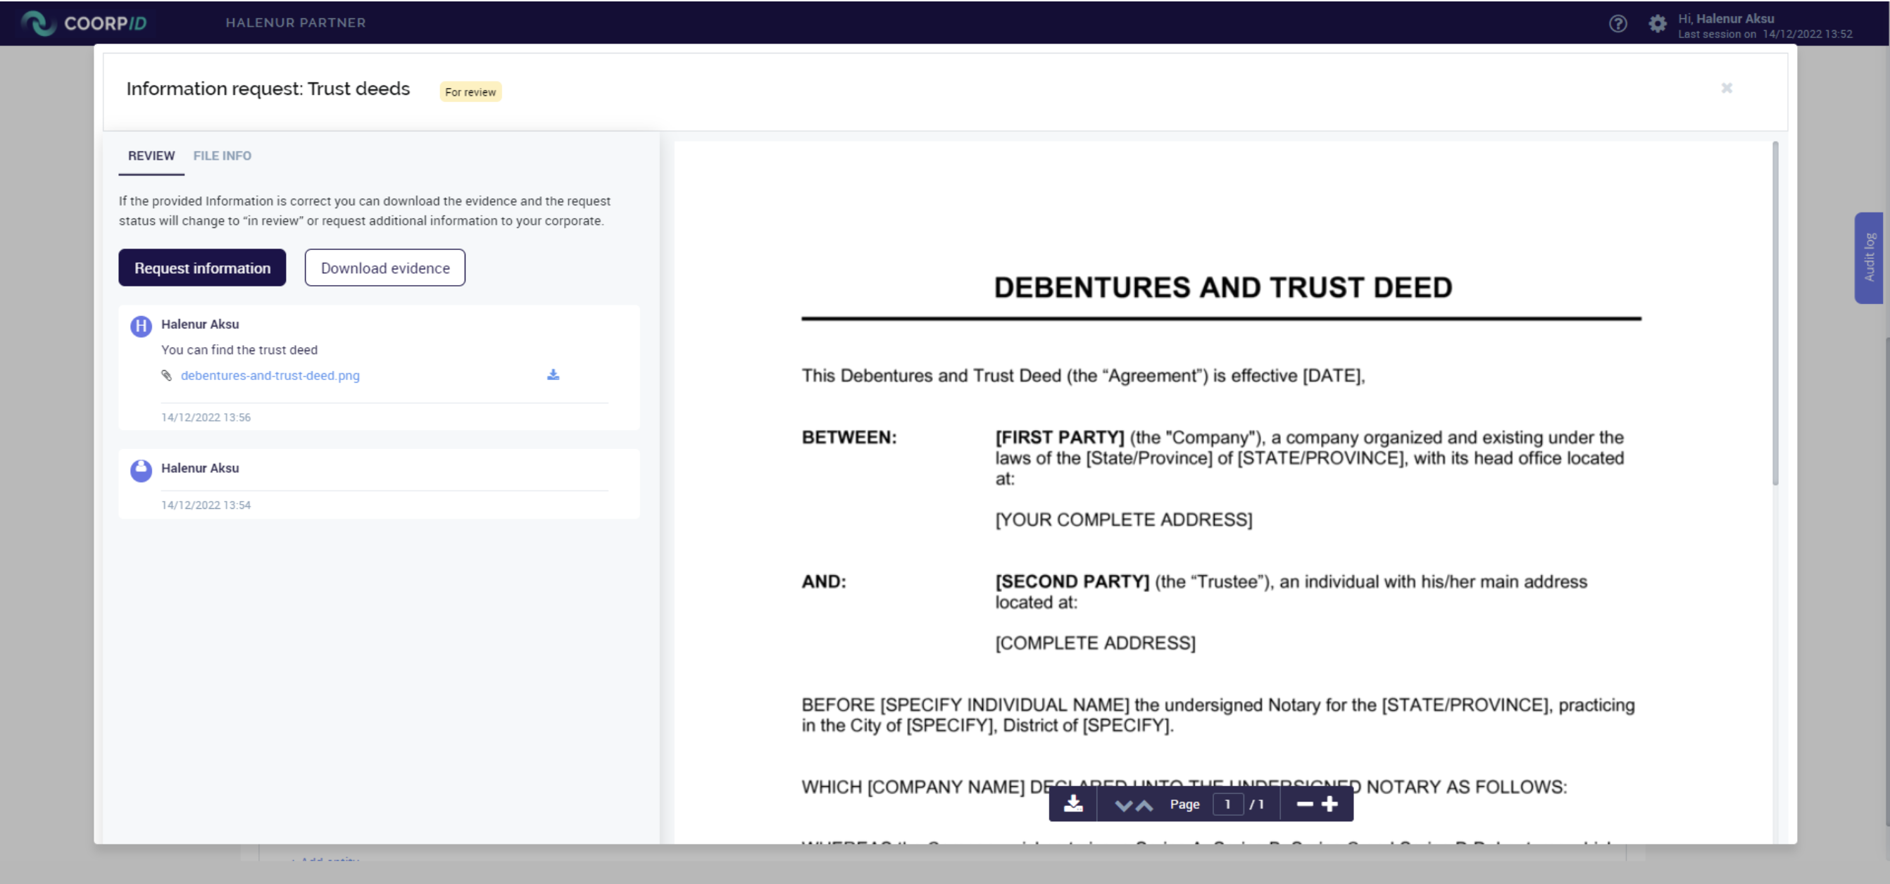Click the Hi, Halenur Aksu user greeting

[1726, 19]
